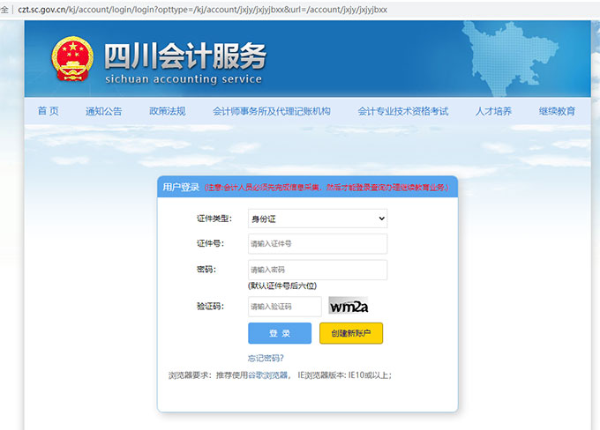Select 政策法规 in the navigation bar
The image size is (600, 430).
pos(167,111)
